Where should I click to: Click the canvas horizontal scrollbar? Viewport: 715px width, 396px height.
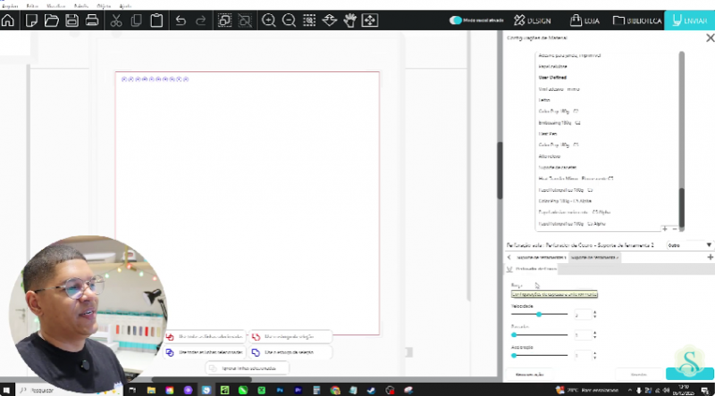coord(202,379)
